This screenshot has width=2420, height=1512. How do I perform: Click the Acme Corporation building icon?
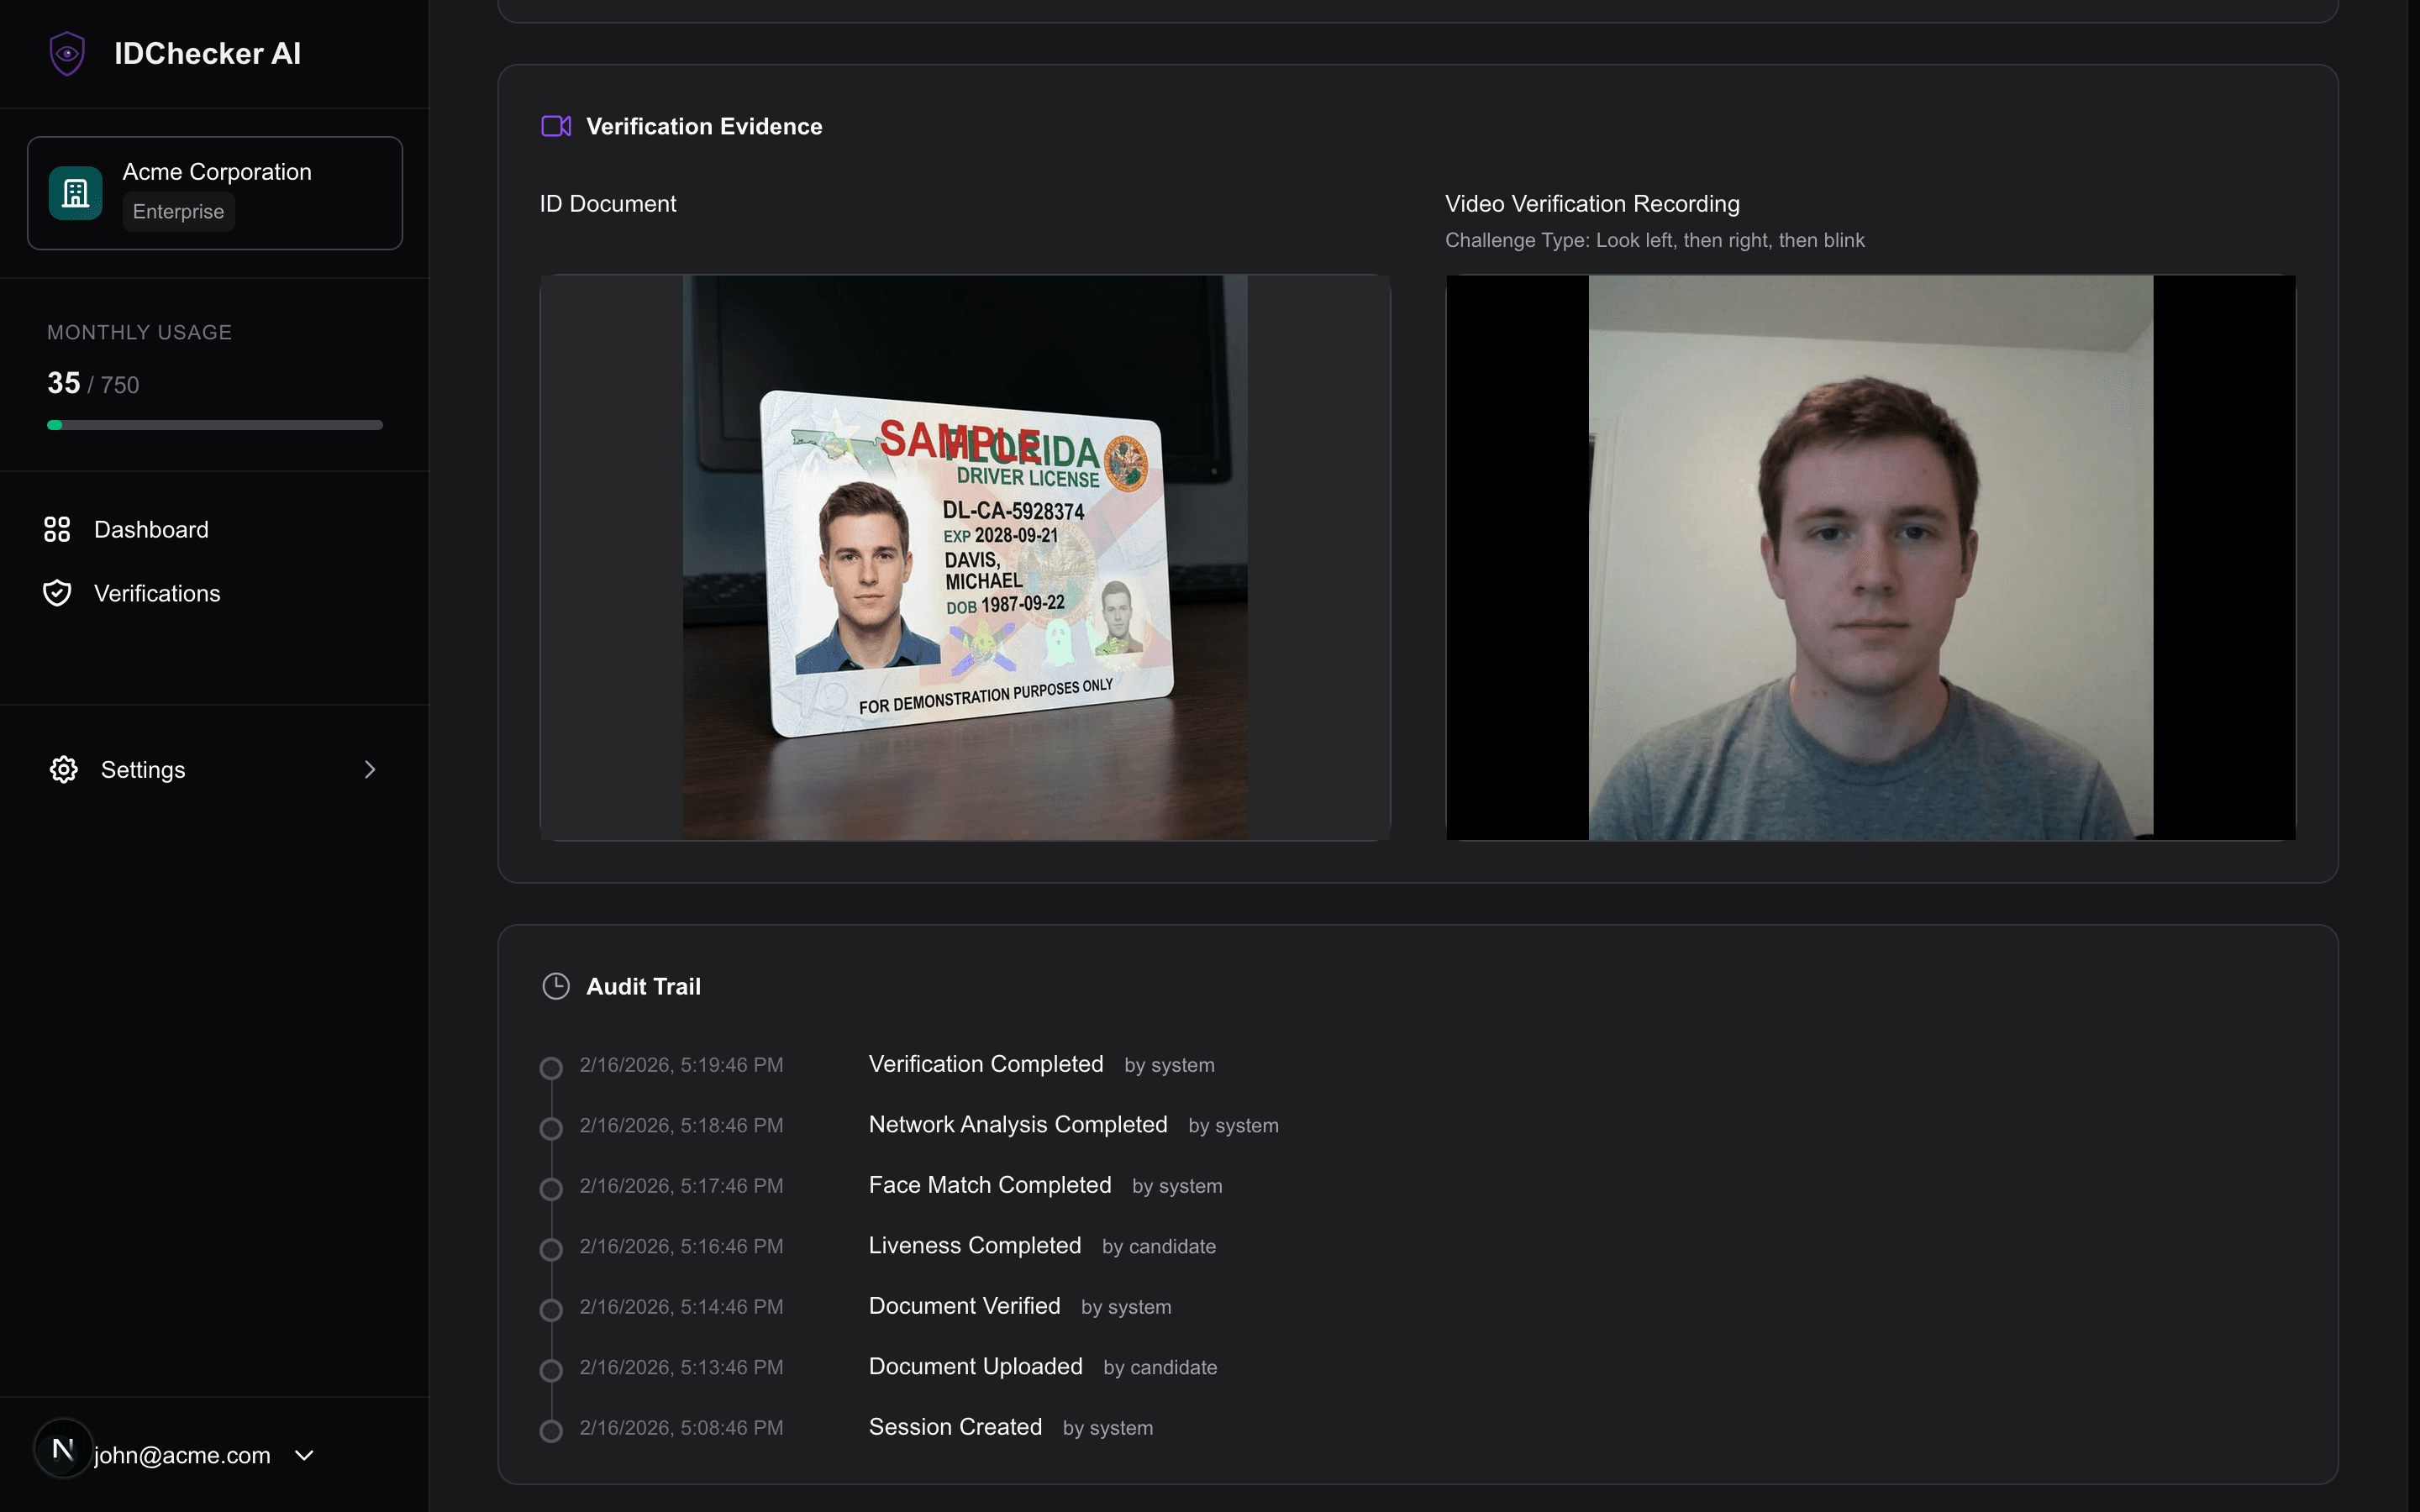[75, 192]
